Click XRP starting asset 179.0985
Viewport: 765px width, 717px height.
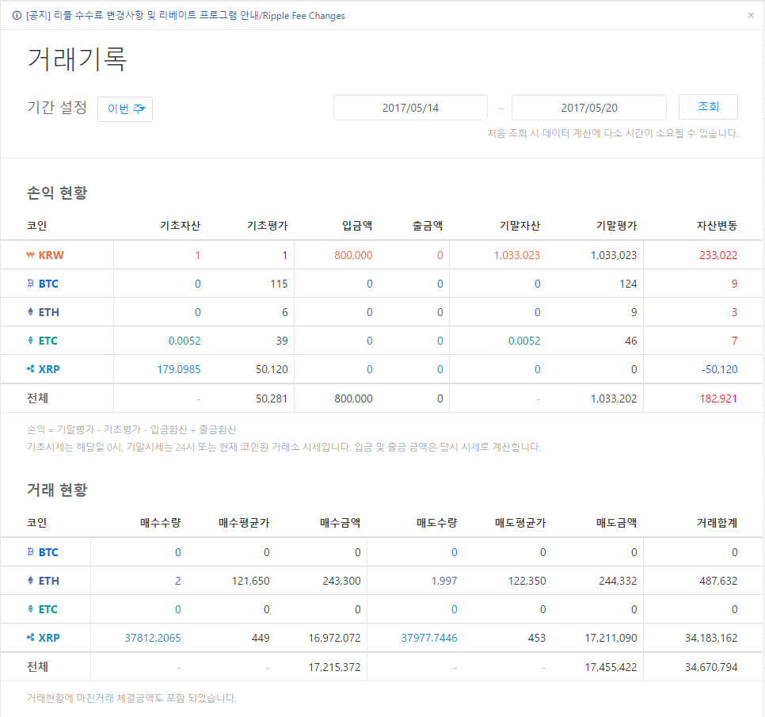click(178, 369)
